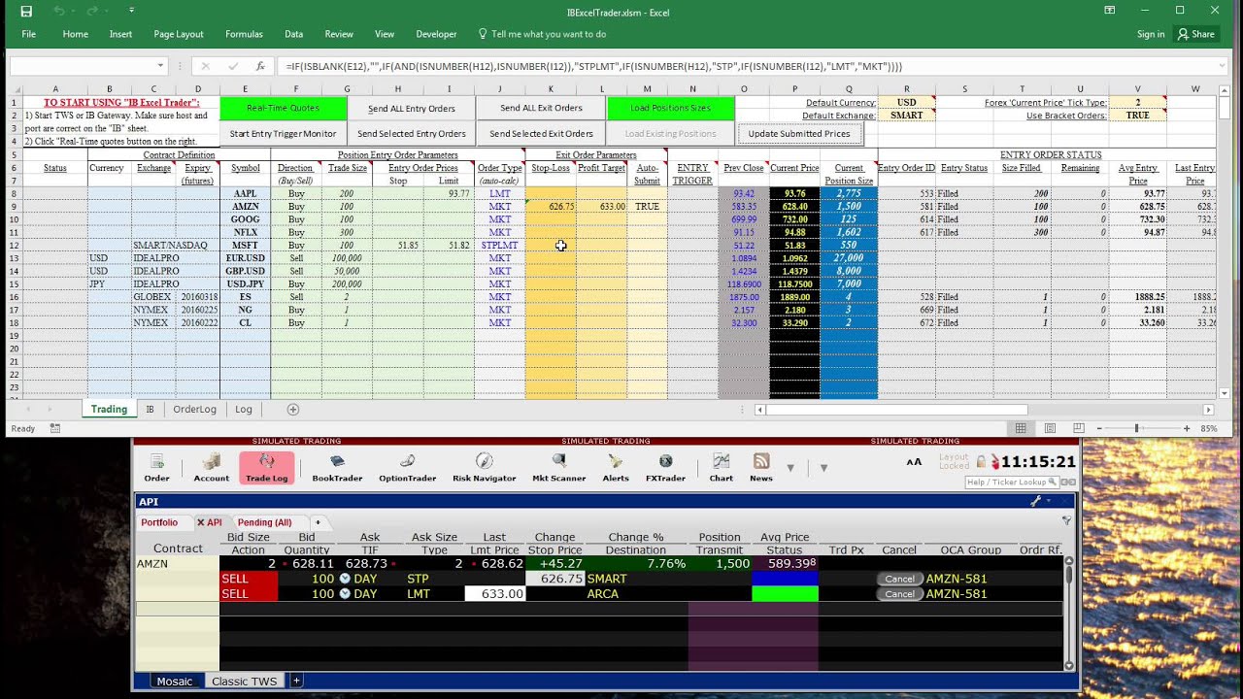Zoom in with the plus button

click(1186, 428)
